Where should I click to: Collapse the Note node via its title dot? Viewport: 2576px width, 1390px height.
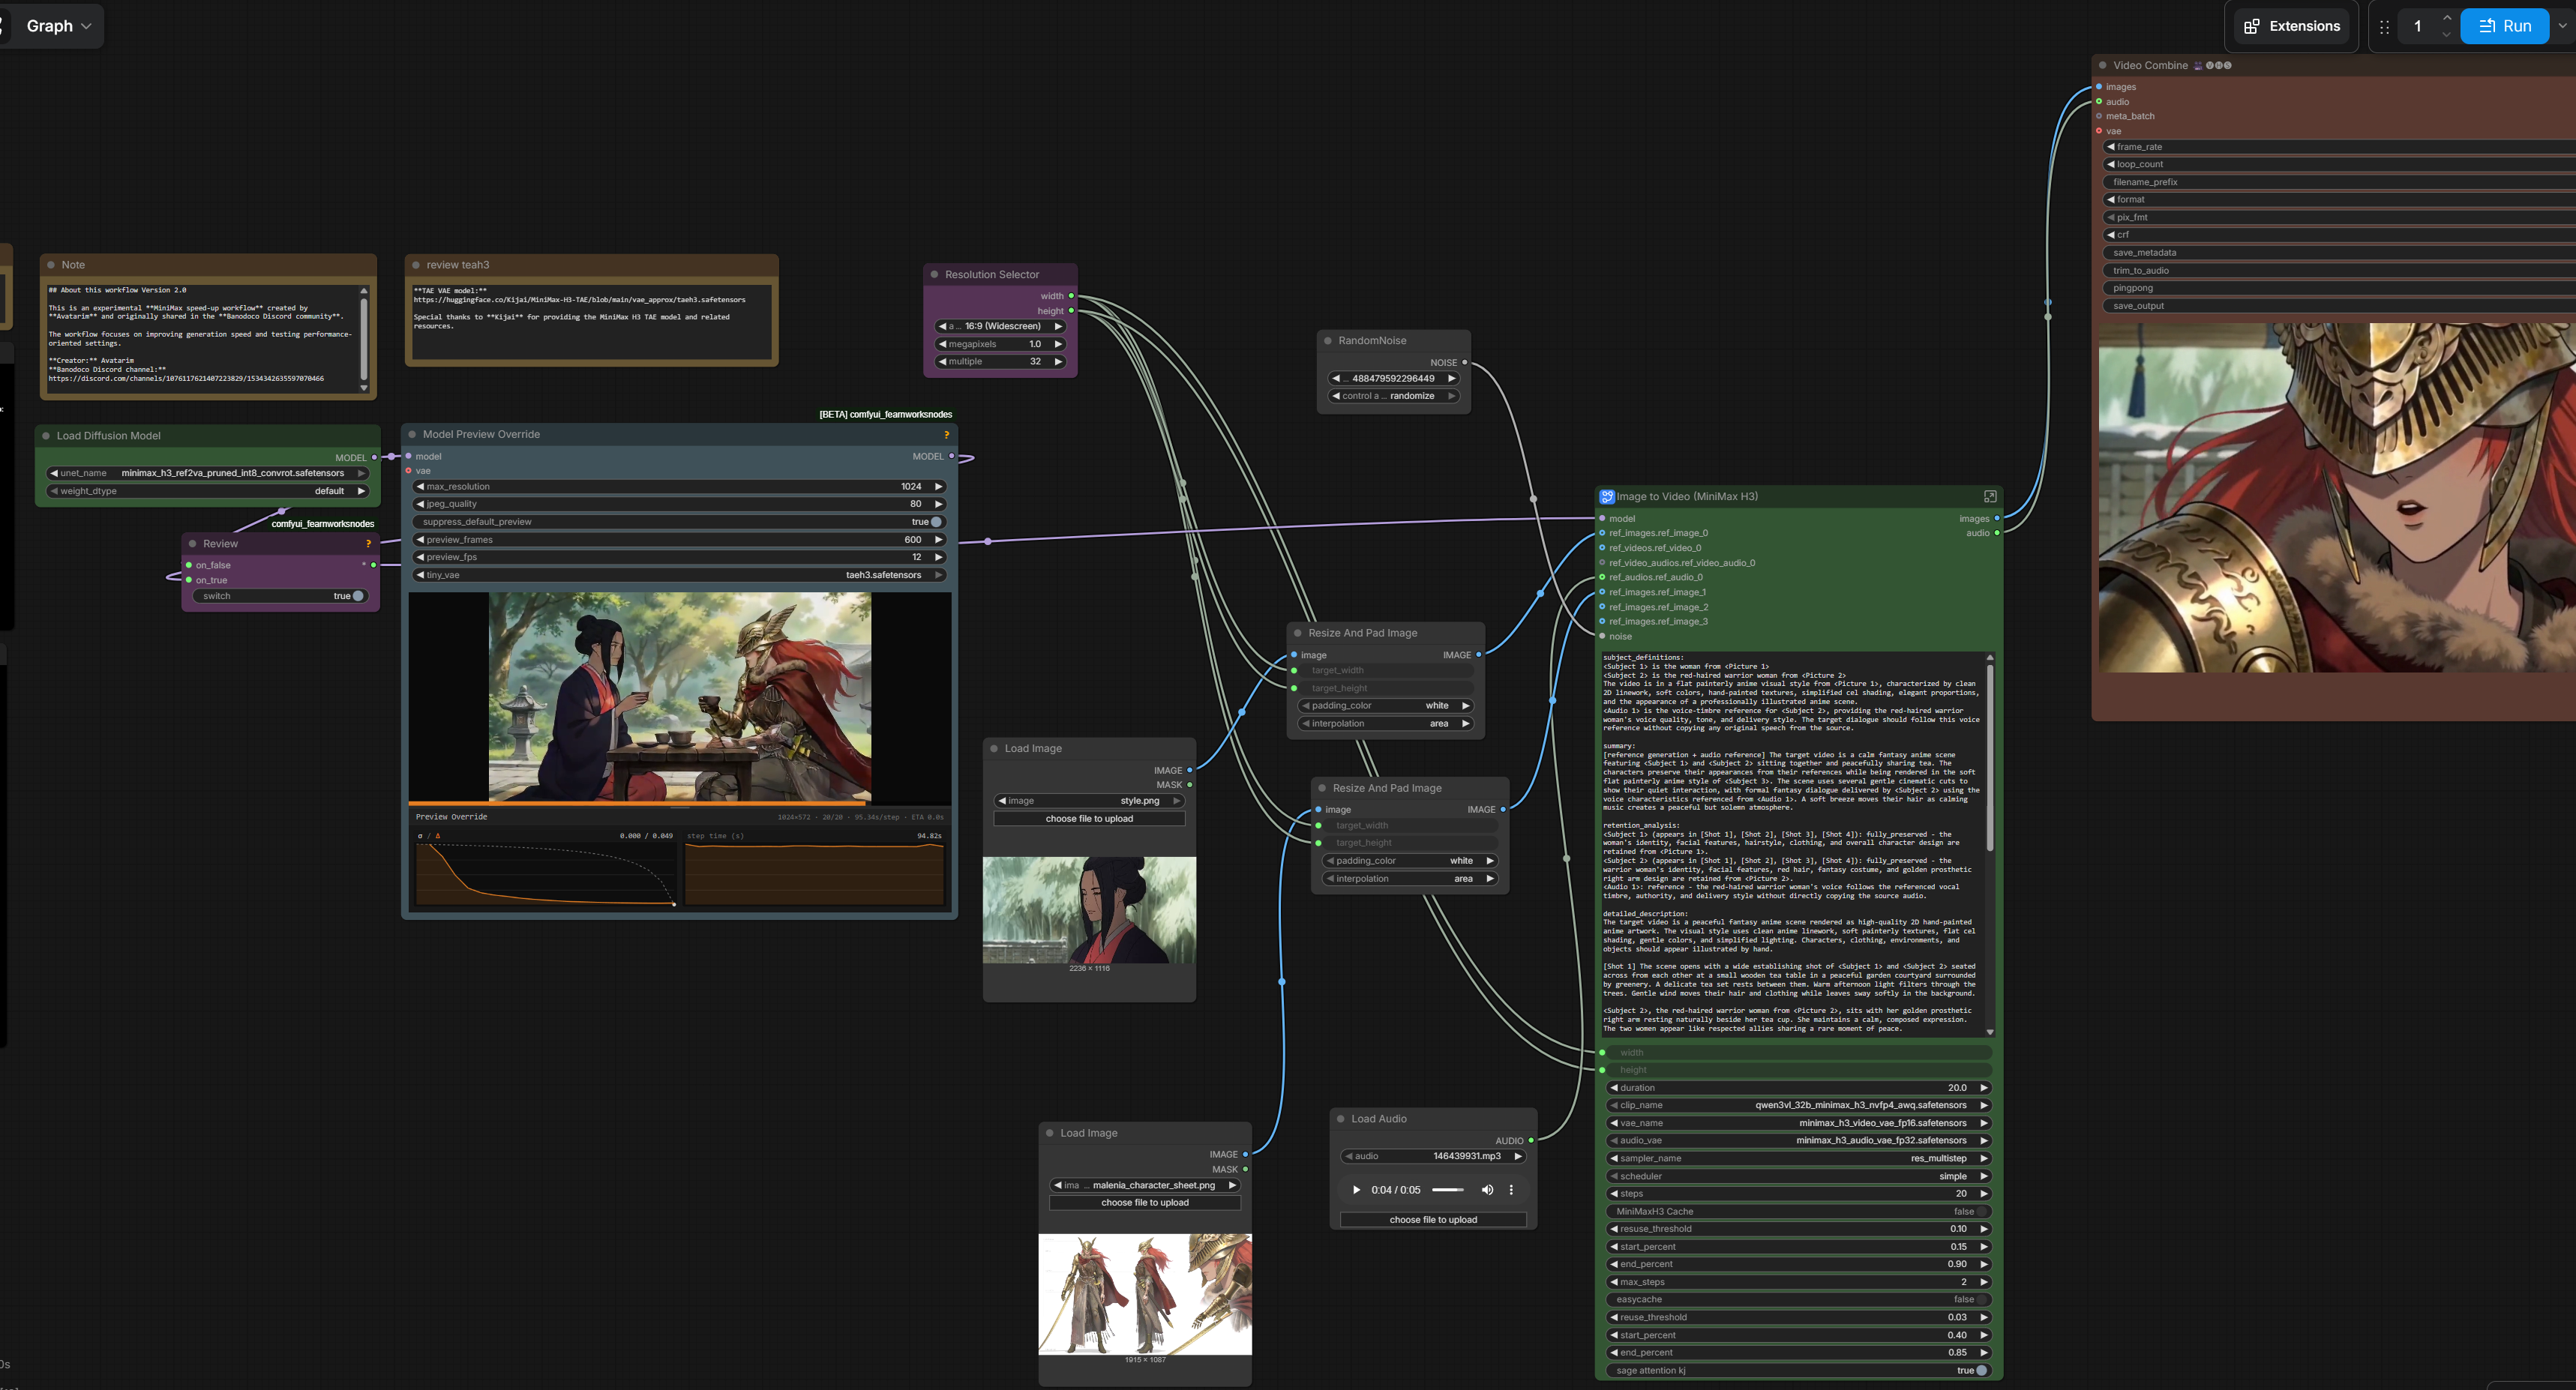pyautogui.click(x=51, y=265)
